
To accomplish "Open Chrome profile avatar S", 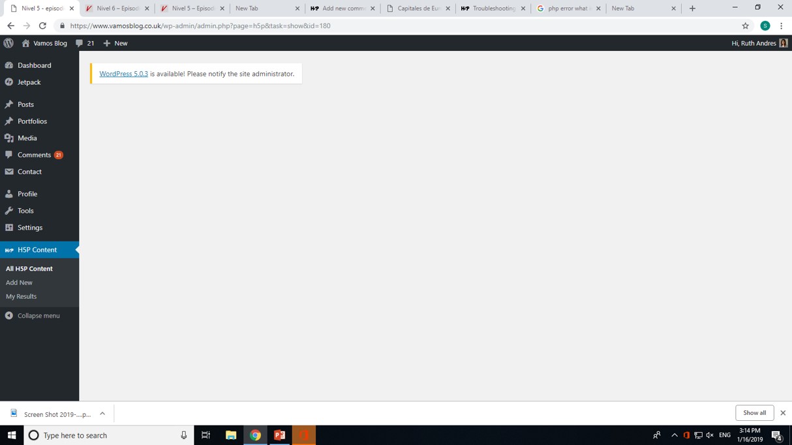I will 765,26.
